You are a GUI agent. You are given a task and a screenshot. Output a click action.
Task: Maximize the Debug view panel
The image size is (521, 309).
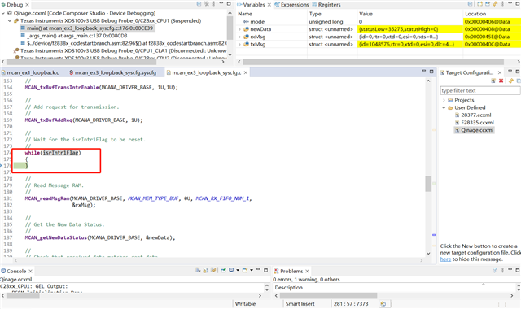[x=229, y=3]
